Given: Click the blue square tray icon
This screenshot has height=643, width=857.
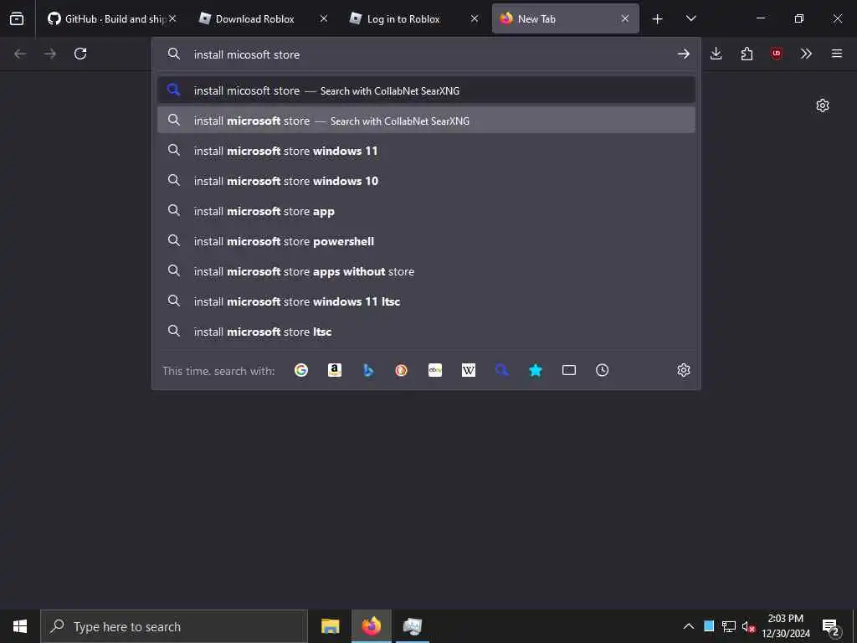Looking at the screenshot, I should click(x=709, y=626).
